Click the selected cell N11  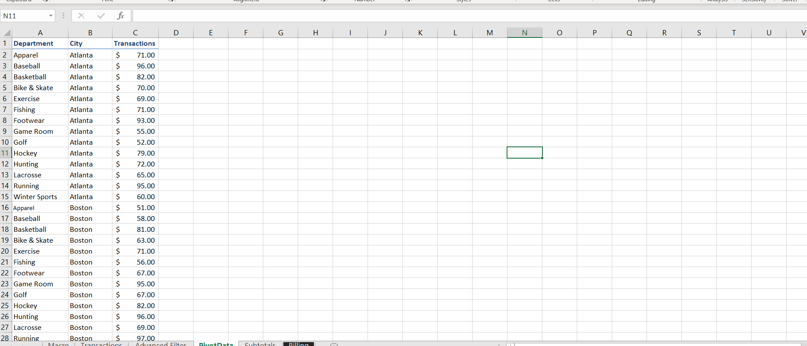coord(525,153)
